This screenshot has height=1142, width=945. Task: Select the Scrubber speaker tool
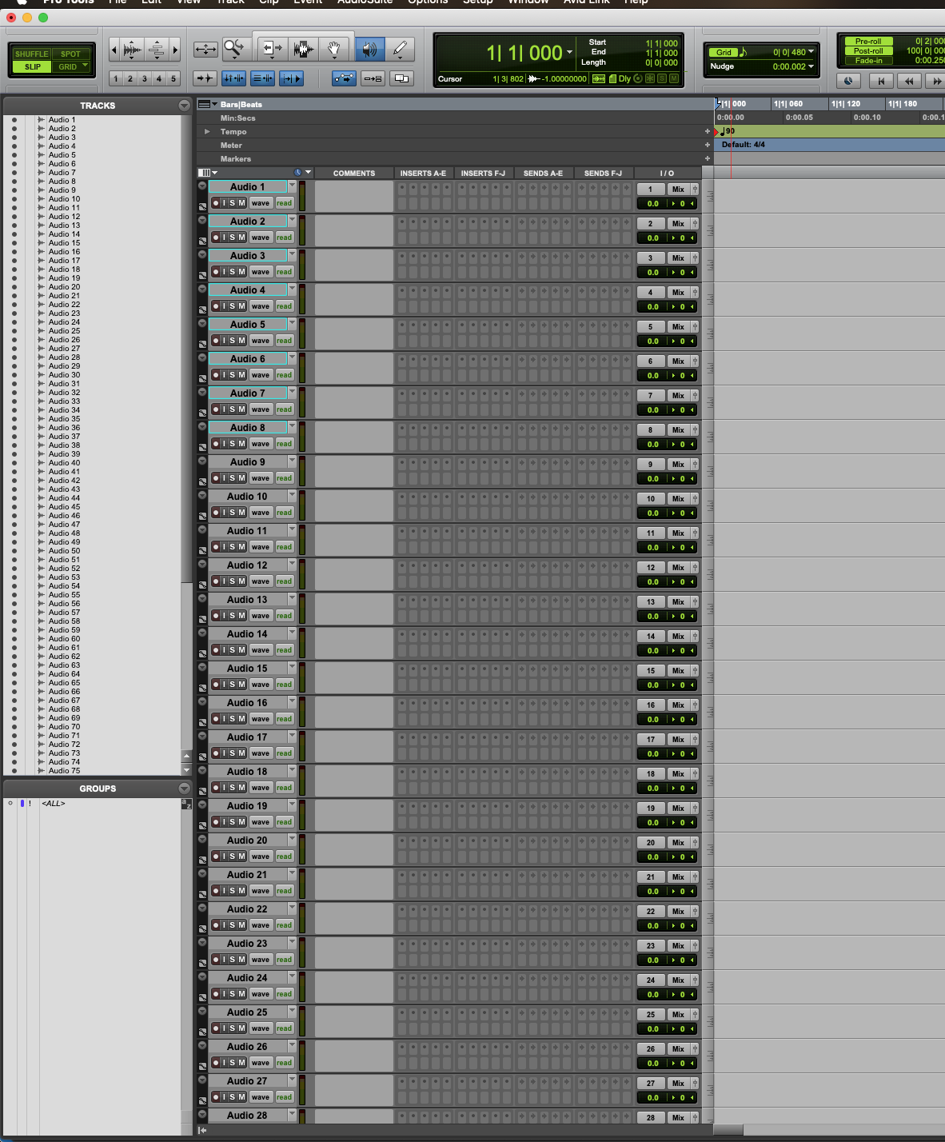(x=369, y=50)
